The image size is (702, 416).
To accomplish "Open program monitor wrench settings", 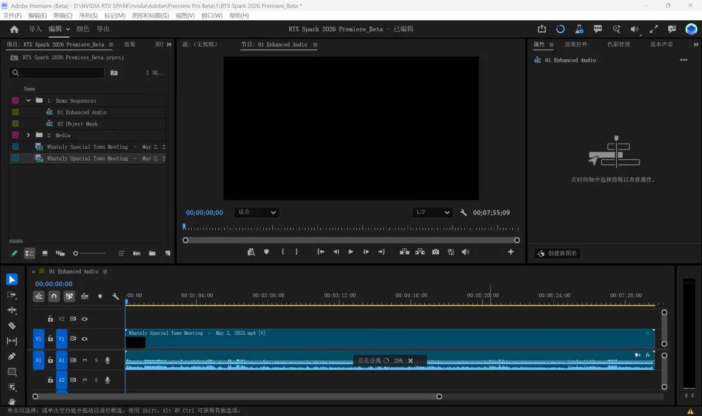I will (x=463, y=213).
